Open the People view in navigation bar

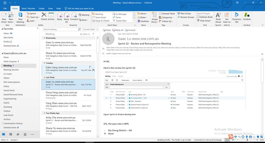18,134
